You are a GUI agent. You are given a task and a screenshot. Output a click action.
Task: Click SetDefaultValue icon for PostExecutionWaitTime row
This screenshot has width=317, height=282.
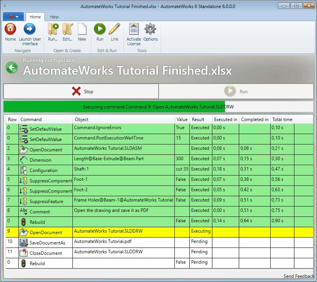[24, 139]
